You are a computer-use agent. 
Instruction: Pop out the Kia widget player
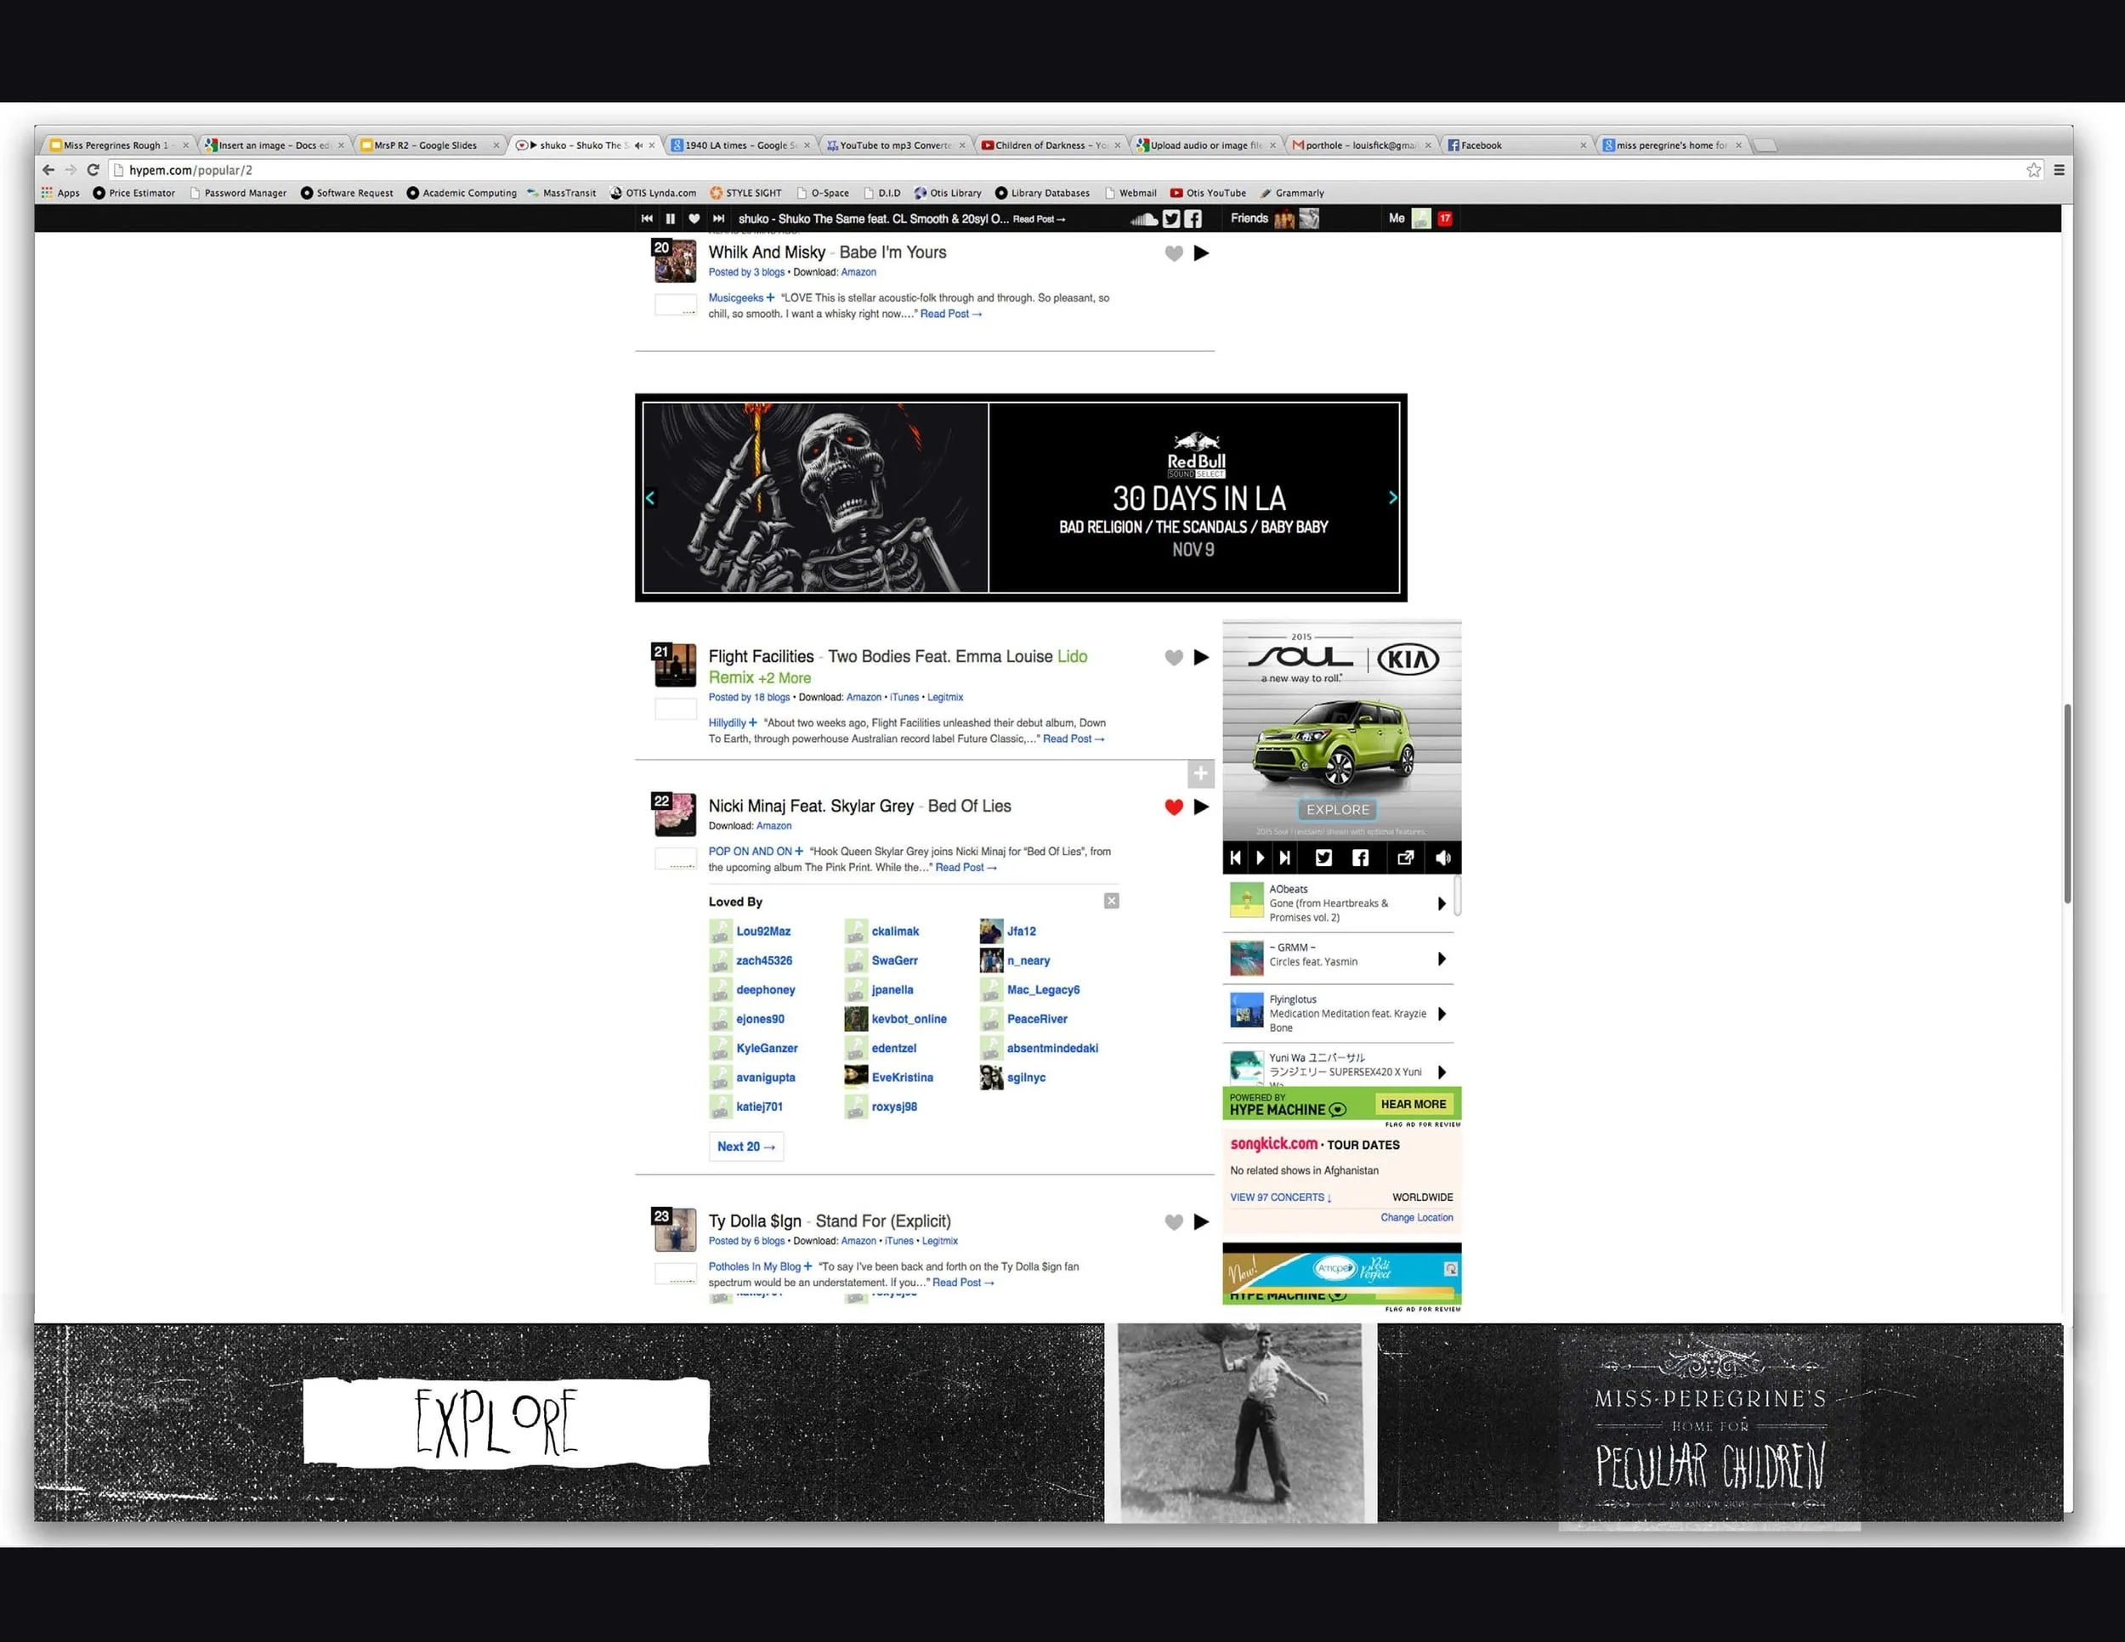[1405, 858]
